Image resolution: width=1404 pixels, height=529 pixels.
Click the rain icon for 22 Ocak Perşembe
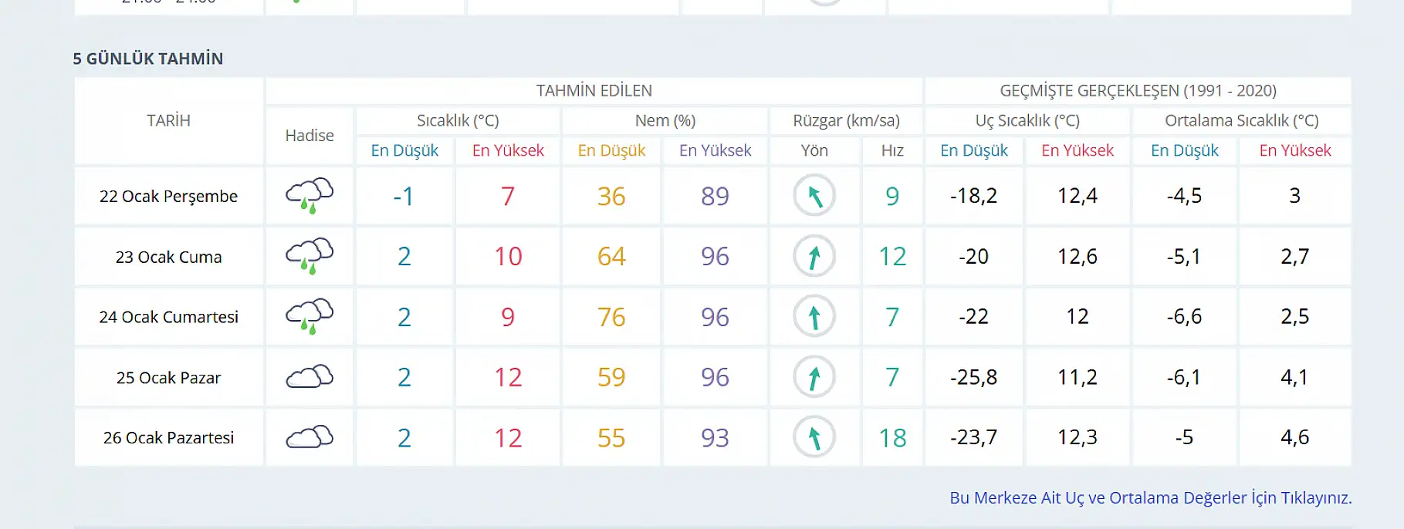pyautogui.click(x=310, y=196)
